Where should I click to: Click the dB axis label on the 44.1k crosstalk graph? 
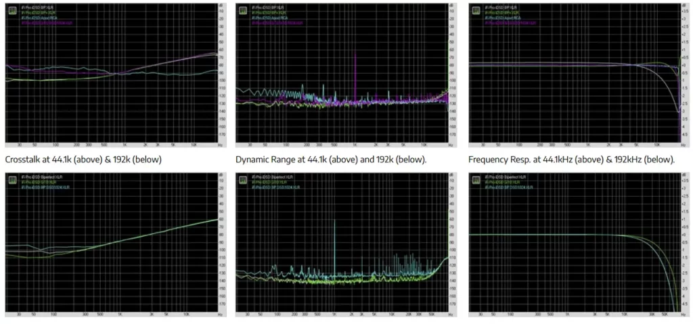pos(221,5)
